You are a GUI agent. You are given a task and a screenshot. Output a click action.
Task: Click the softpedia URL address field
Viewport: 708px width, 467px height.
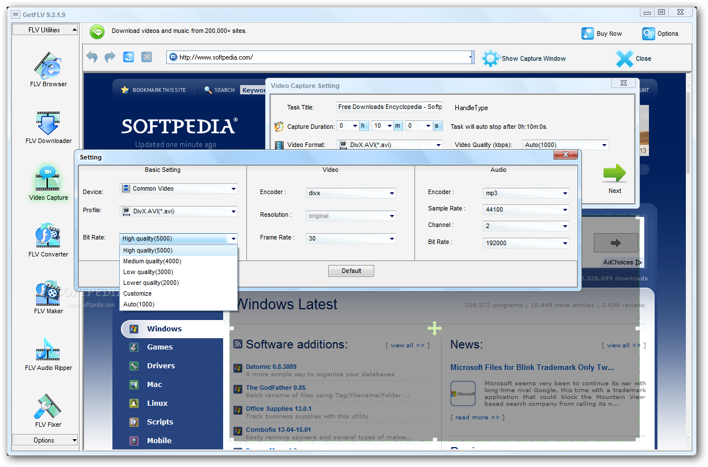[321, 57]
